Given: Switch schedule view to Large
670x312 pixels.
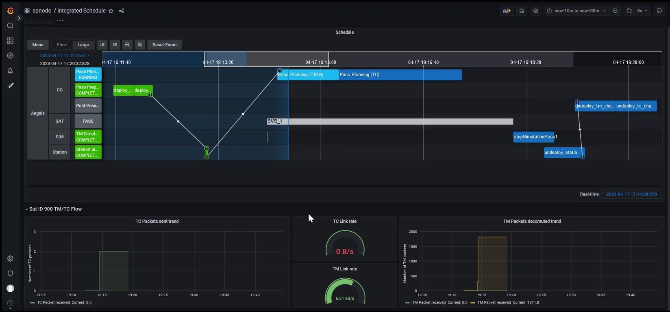Looking at the screenshot, I should (x=83, y=45).
